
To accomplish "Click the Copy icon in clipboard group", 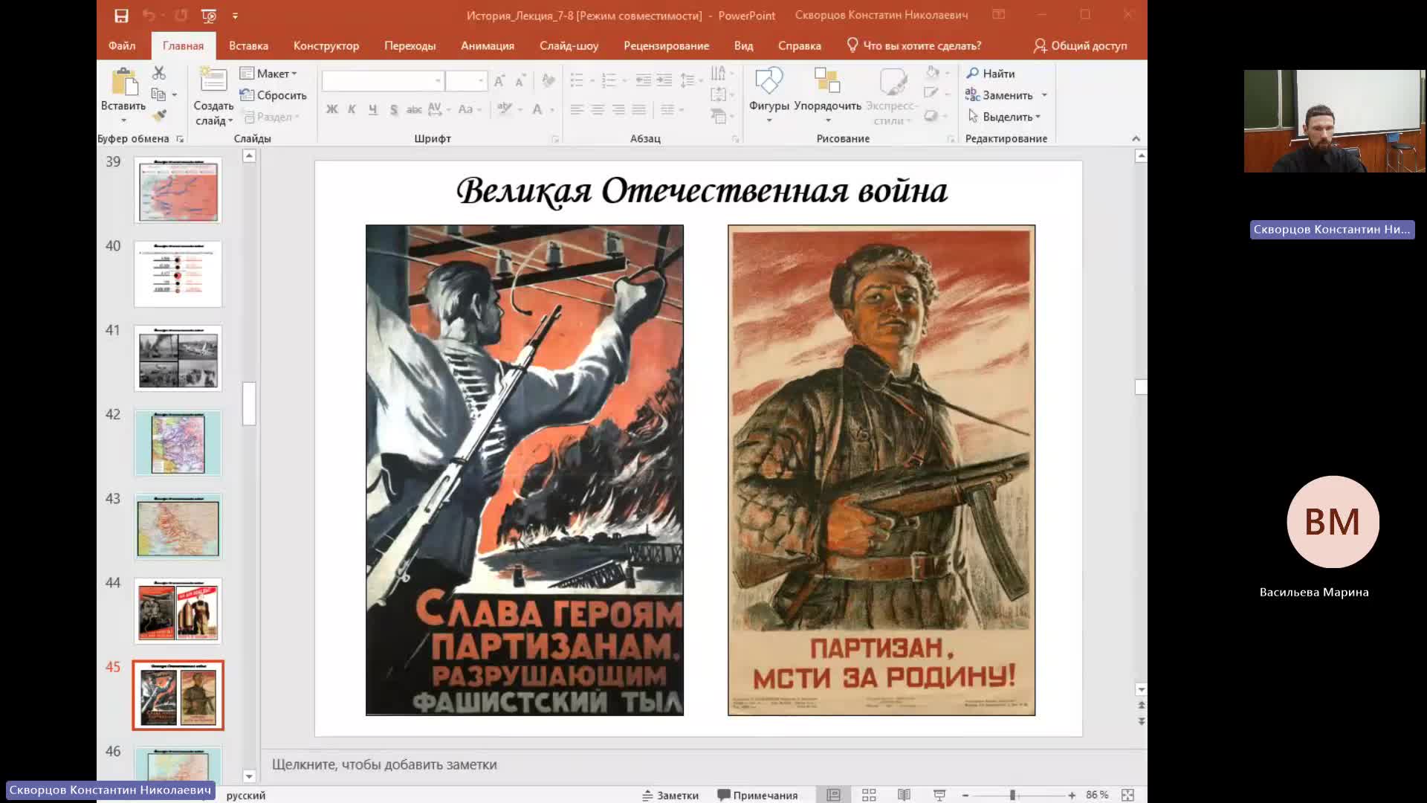I will tap(158, 94).
